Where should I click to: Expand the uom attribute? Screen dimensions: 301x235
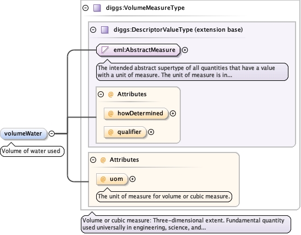coord(132,179)
